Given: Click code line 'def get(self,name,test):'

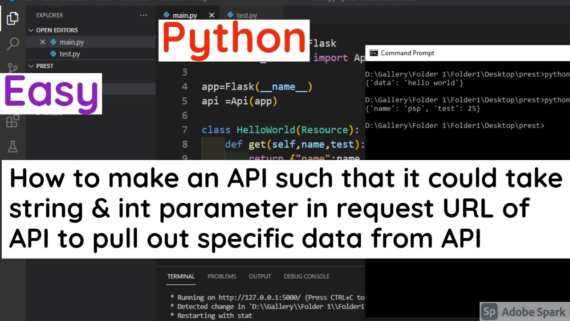Looking at the screenshot, I should [x=295, y=144].
